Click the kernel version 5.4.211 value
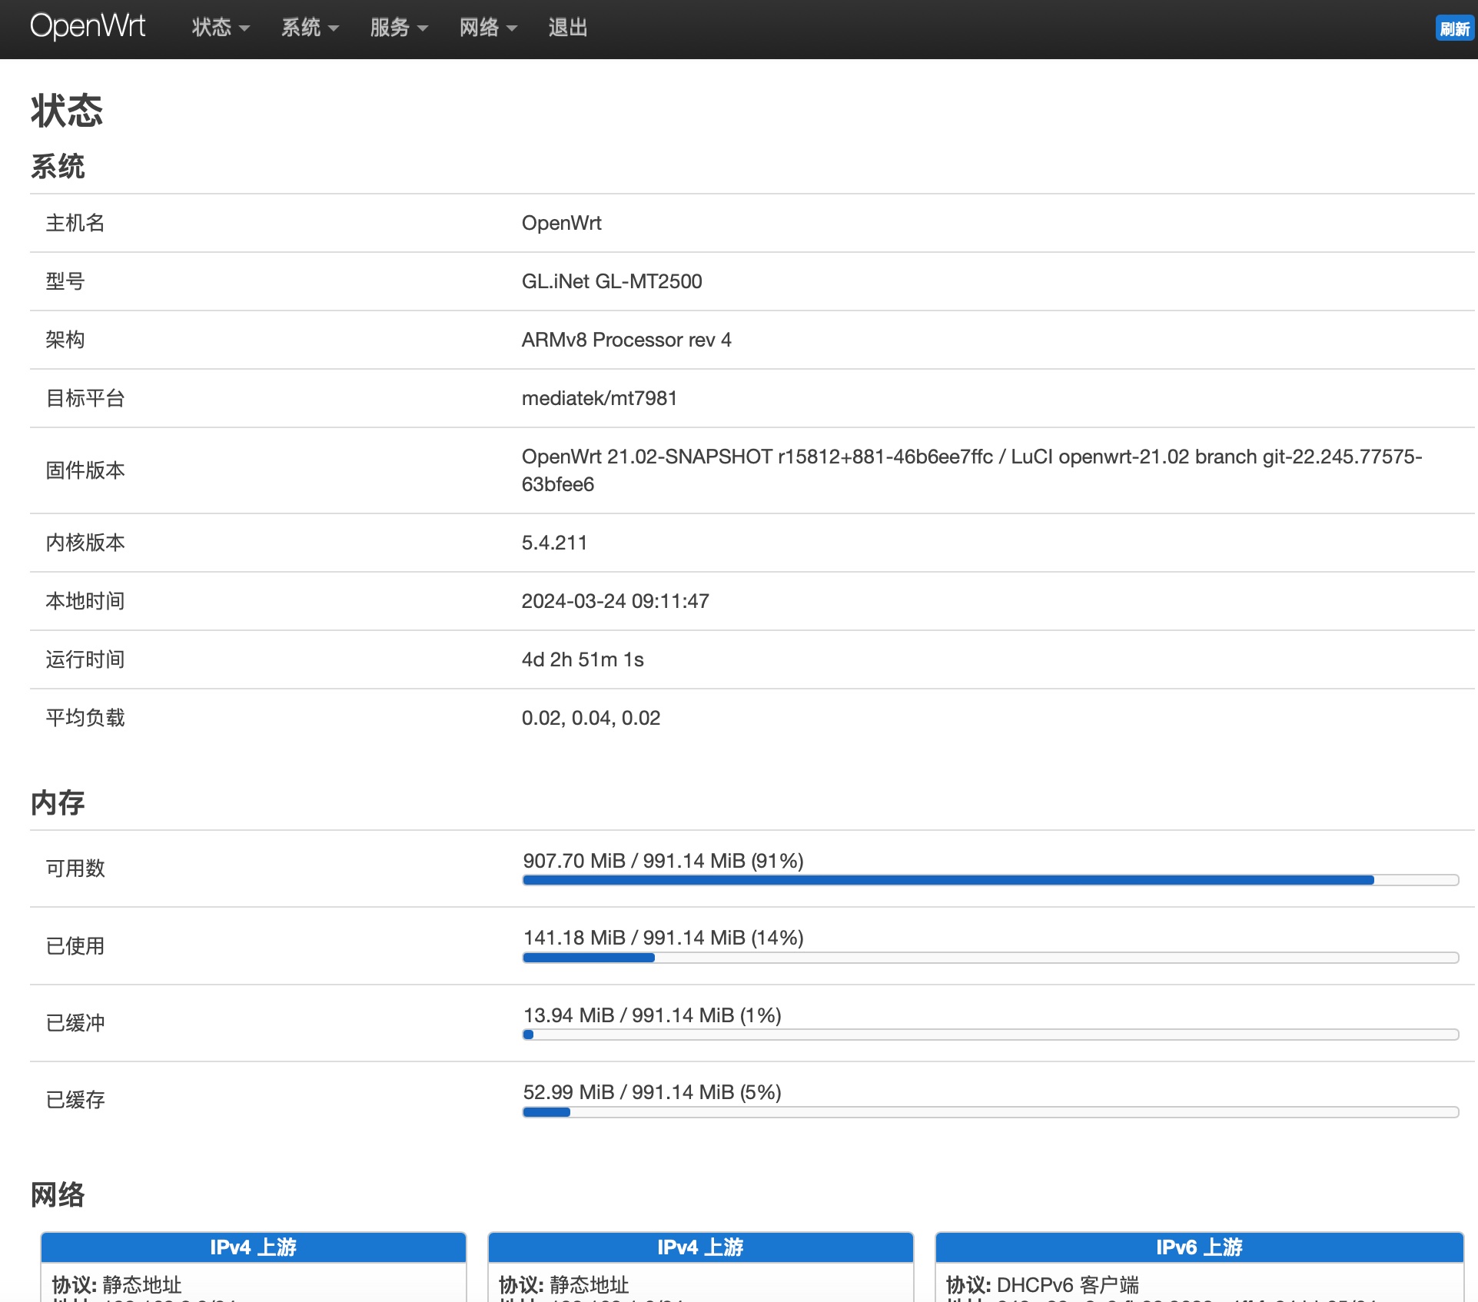This screenshot has height=1302, width=1478. (x=554, y=543)
